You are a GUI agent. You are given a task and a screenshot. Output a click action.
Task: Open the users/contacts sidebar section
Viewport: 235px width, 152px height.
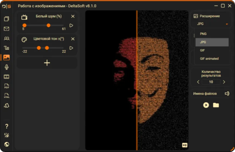point(6,38)
